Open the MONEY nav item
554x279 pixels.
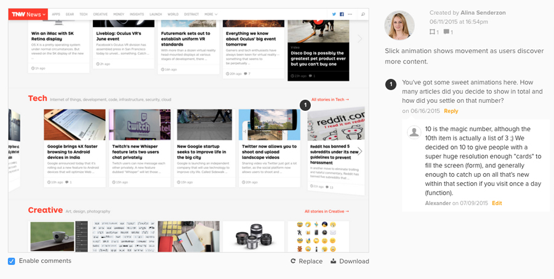(119, 14)
